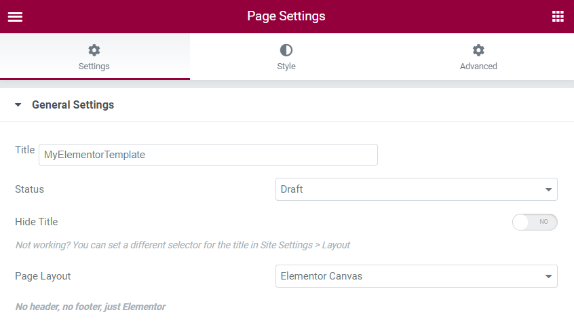
Task: Click the Advanced tab gear icon
Action: [x=478, y=50]
